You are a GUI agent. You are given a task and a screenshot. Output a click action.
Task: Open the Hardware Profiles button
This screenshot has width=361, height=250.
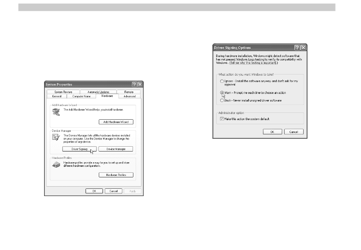pyautogui.click(x=116, y=175)
